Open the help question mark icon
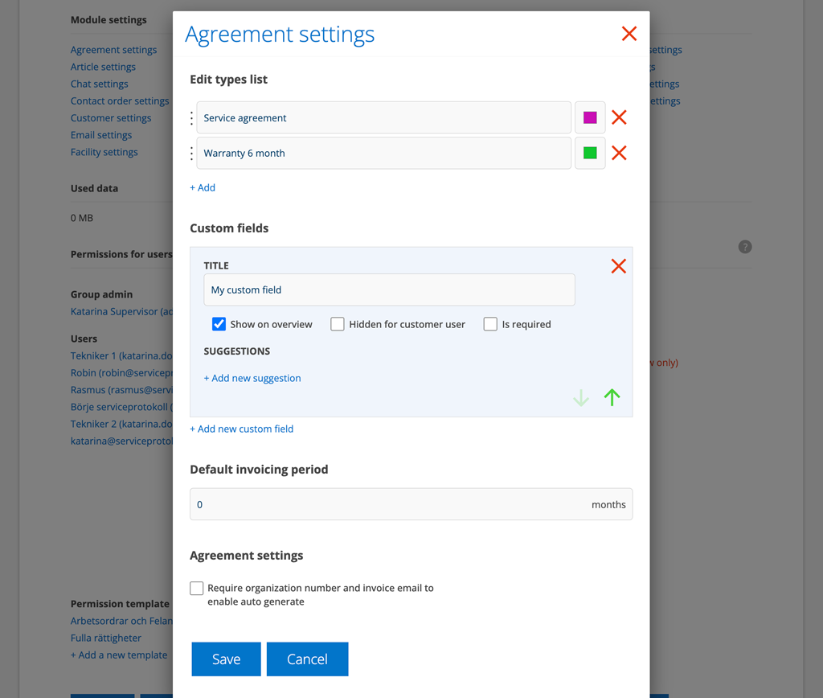Viewport: 823px width, 698px height. click(x=745, y=247)
